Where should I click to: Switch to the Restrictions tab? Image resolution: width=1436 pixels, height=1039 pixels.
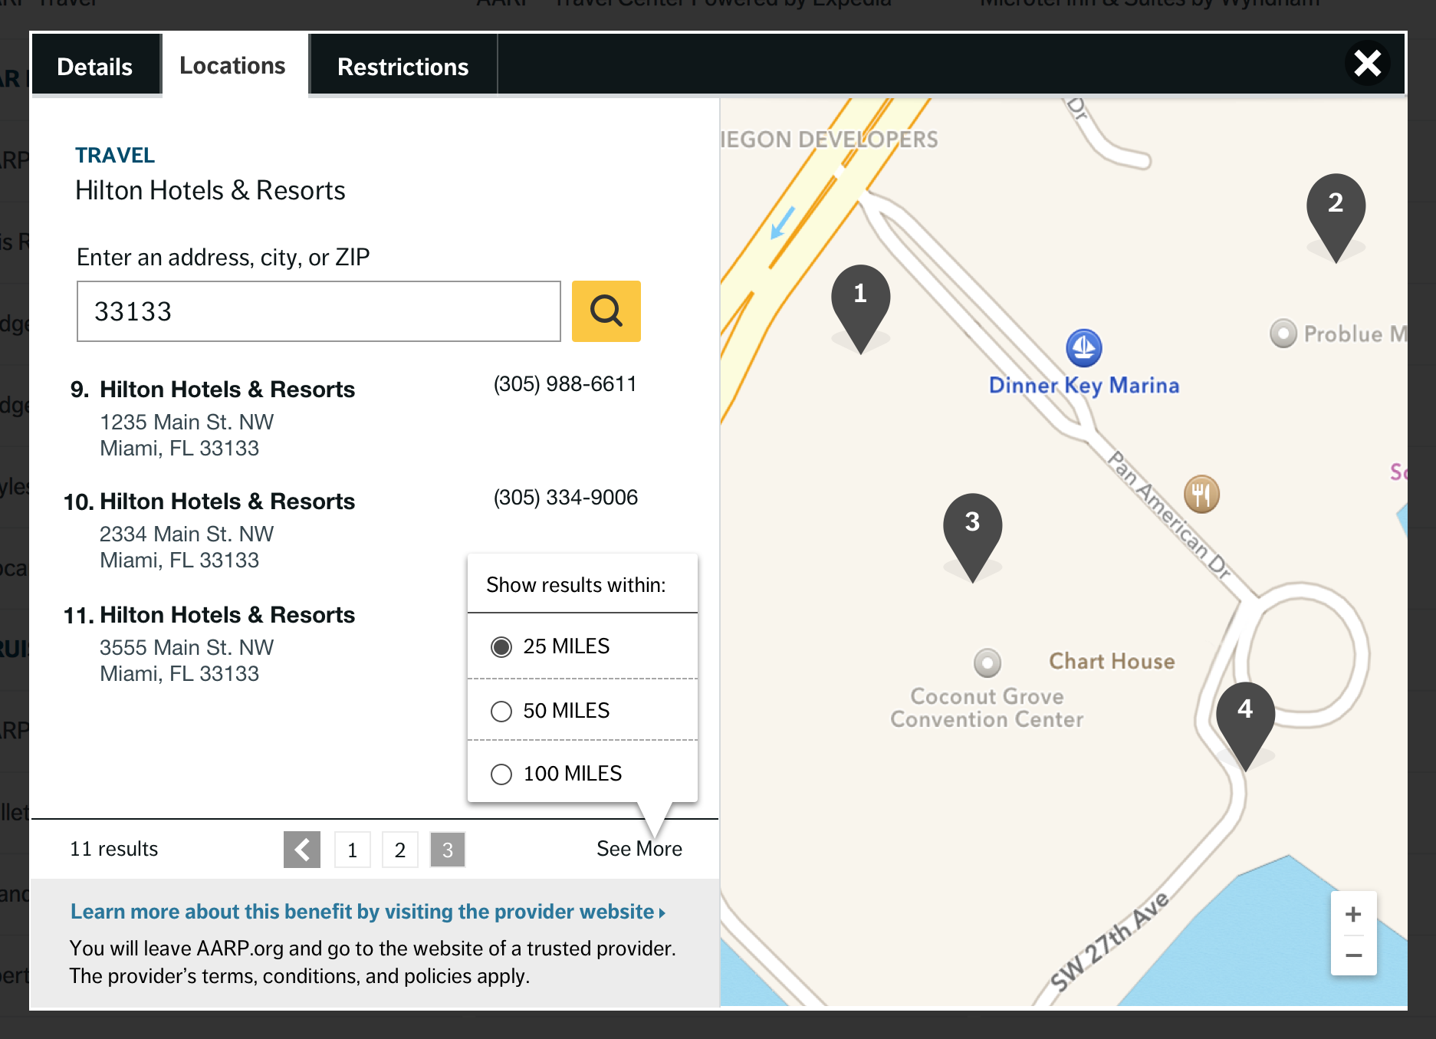coord(403,66)
